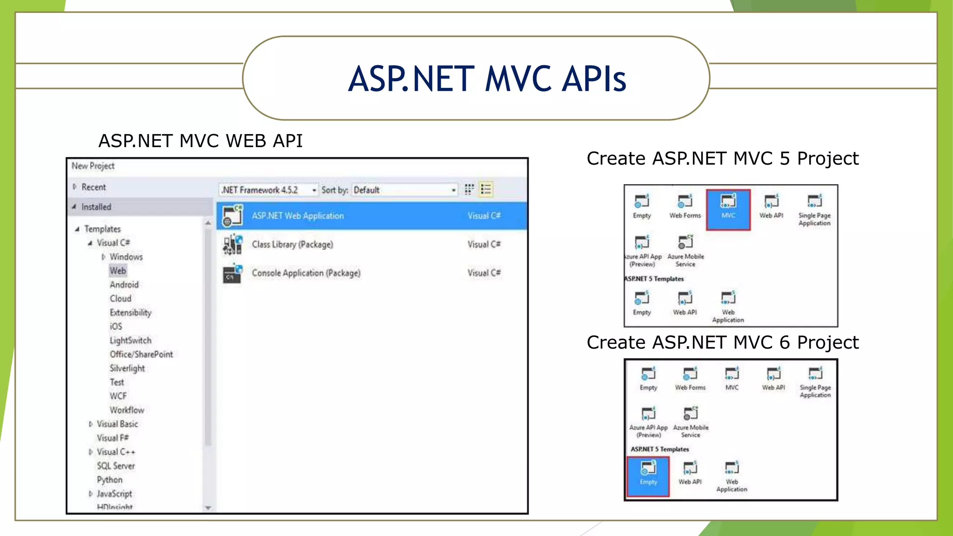This screenshot has width=953, height=536.
Task: Switch to small icons grid view
Action: point(469,189)
